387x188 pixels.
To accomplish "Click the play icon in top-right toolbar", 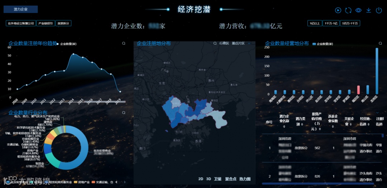I will (x=338, y=10).
